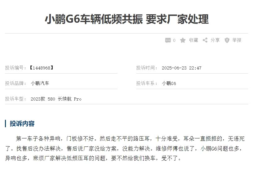Click complaint brand 小鹏汽车
The width and height of the screenshot is (257, 171).
tap(40, 83)
